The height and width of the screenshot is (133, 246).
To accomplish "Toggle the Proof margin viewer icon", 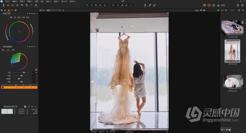I will pyautogui.click(x=209, y=5).
